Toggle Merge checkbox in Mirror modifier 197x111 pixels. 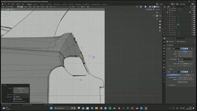[x=179, y=64]
